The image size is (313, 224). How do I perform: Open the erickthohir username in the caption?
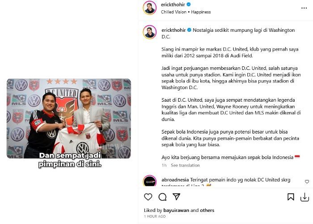pos(173,30)
